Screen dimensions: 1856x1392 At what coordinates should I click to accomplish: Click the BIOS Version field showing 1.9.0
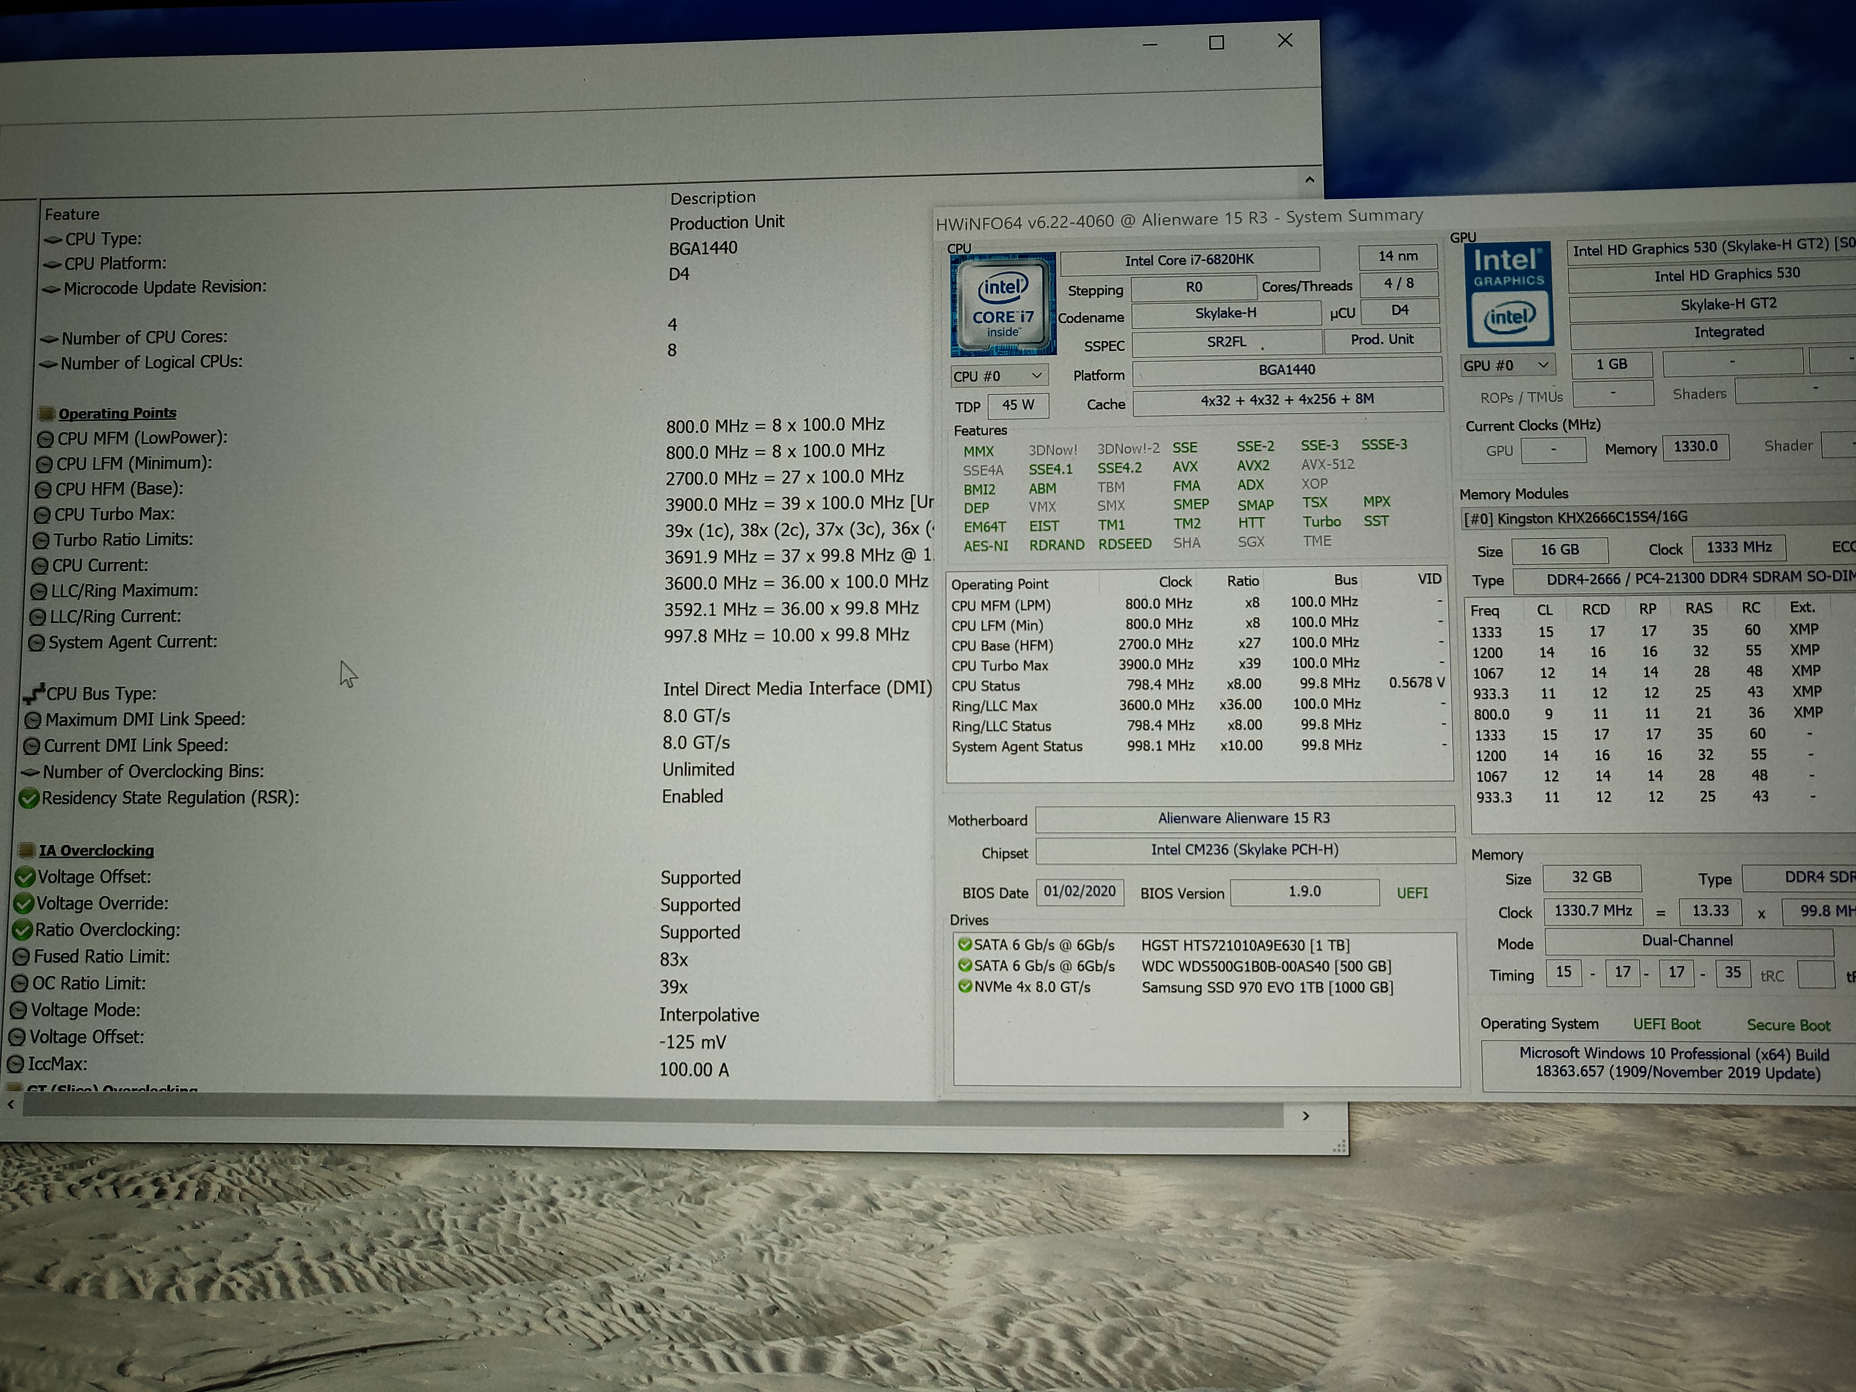tap(1304, 892)
